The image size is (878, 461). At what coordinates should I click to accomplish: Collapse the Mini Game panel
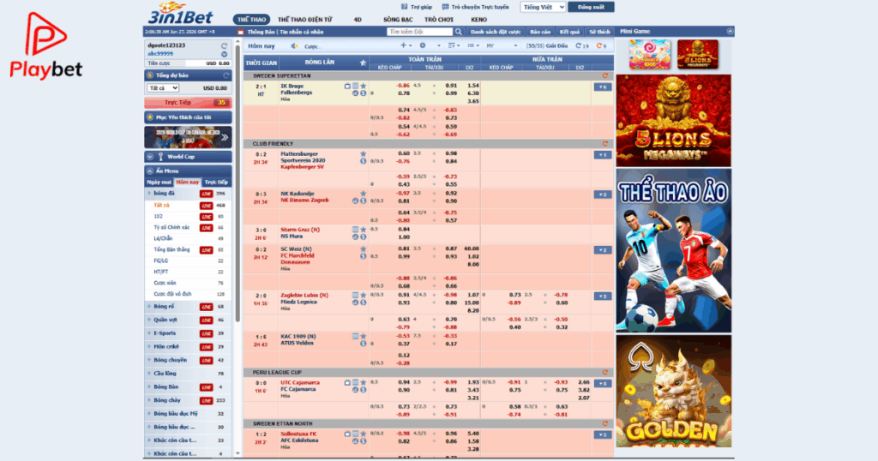coord(730,32)
